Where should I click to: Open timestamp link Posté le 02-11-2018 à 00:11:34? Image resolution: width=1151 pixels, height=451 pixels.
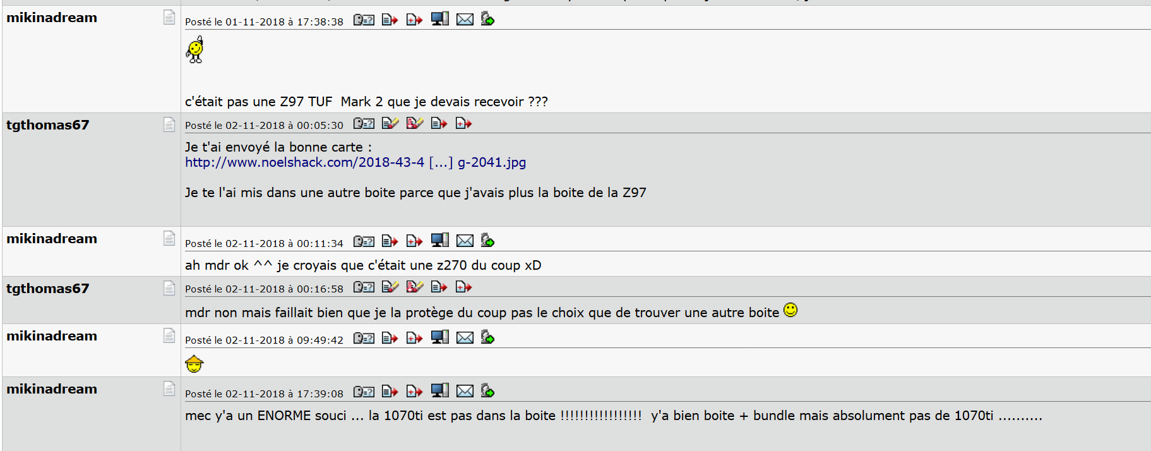click(x=264, y=243)
